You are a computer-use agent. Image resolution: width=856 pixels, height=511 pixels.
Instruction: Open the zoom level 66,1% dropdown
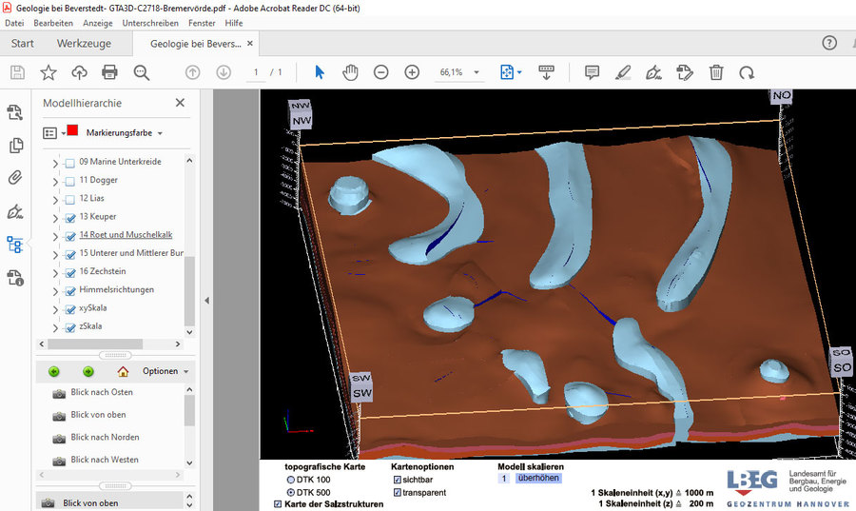[x=476, y=72]
